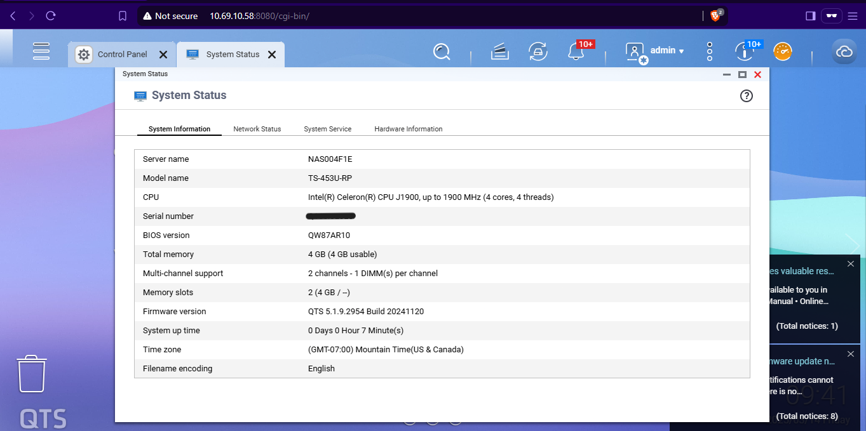Click the system up time value
866x431 pixels.
pos(356,331)
